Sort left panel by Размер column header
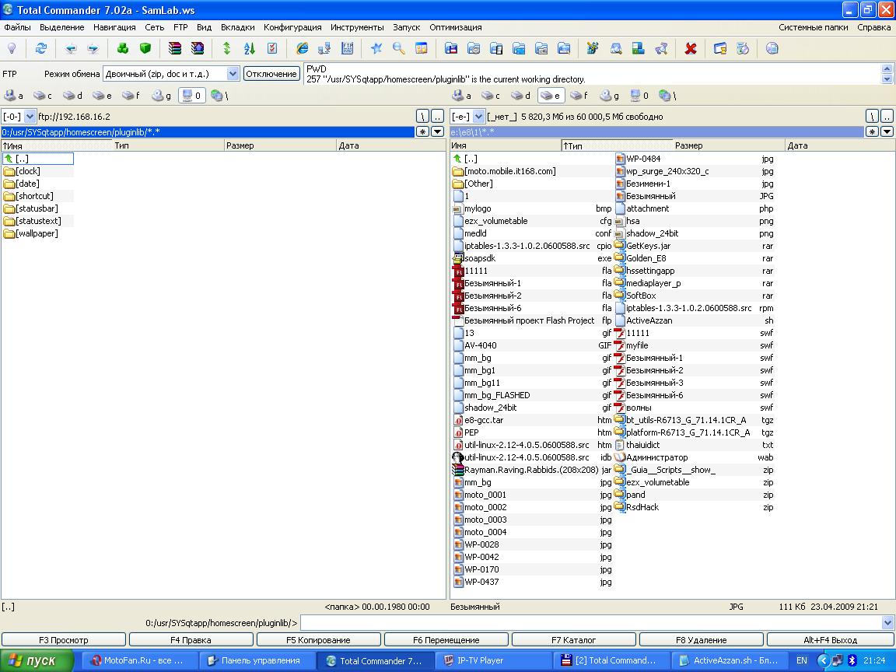 (x=280, y=145)
